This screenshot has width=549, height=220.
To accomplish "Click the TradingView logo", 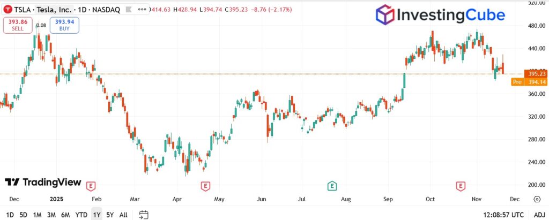I will tap(43, 183).
